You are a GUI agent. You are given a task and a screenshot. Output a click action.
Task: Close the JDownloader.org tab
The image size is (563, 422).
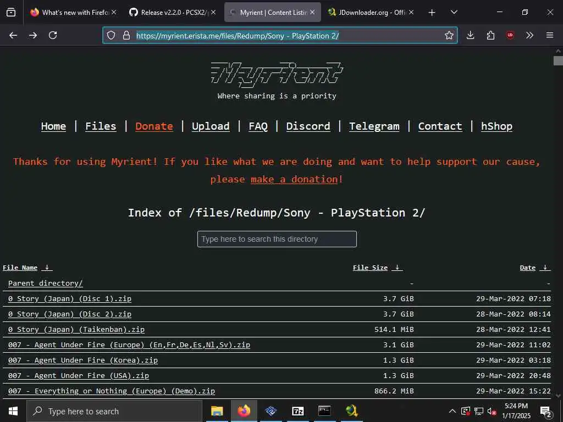(x=411, y=12)
